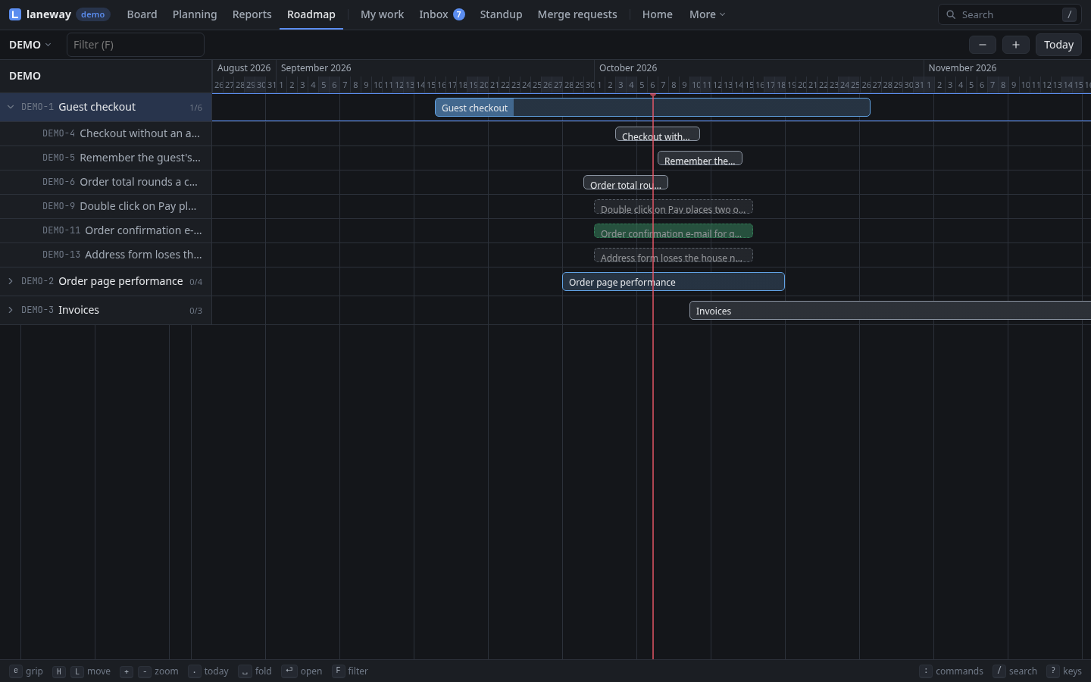Image resolution: width=1091 pixels, height=682 pixels.
Task: Select DEMO-5 Remember the guest's... row
Action: pyautogui.click(x=106, y=158)
